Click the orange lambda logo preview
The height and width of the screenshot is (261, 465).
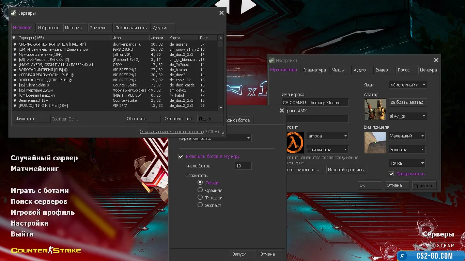click(295, 143)
